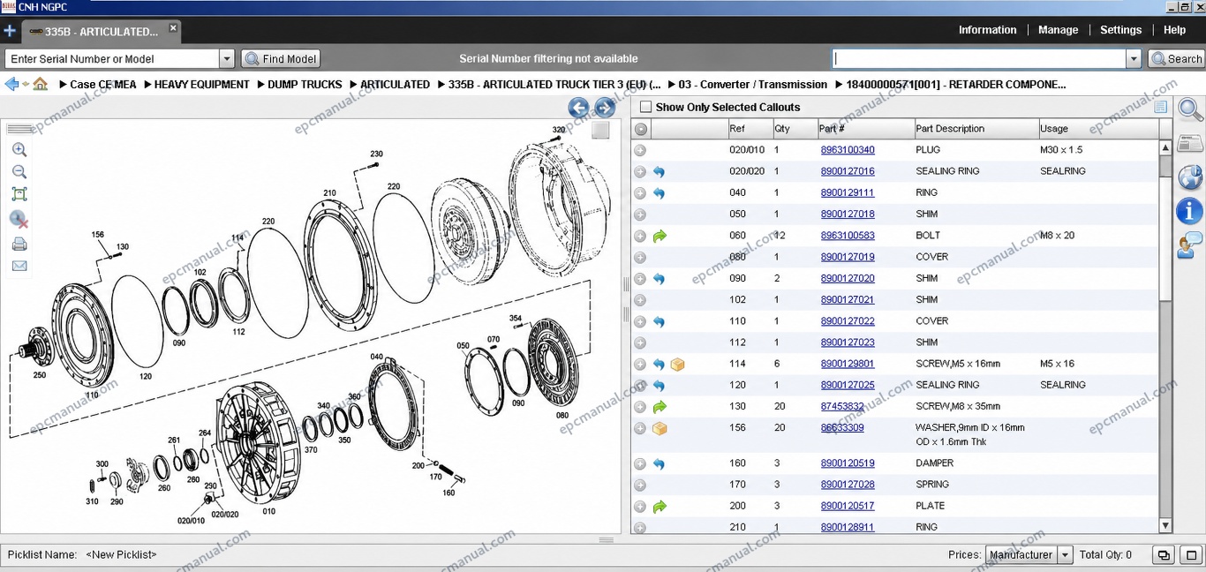Navigate to previous diagram arrow

coord(578,108)
